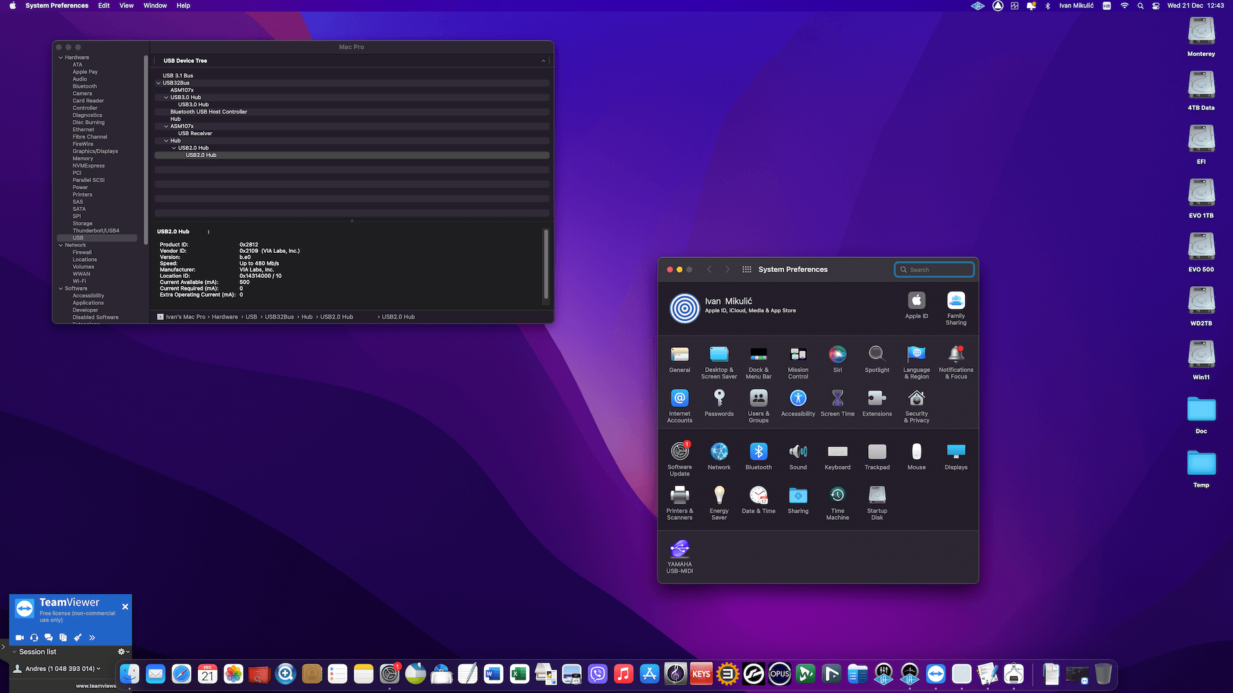Collapse the USB3.0 Hub tree node

pos(166,98)
